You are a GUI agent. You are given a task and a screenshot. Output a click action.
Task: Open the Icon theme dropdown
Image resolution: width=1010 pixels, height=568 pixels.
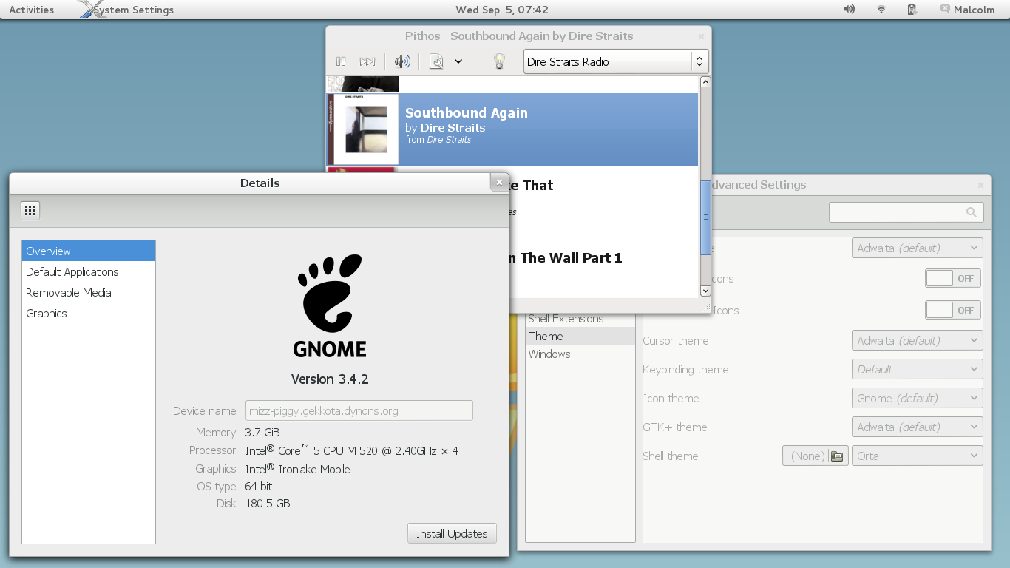point(918,398)
